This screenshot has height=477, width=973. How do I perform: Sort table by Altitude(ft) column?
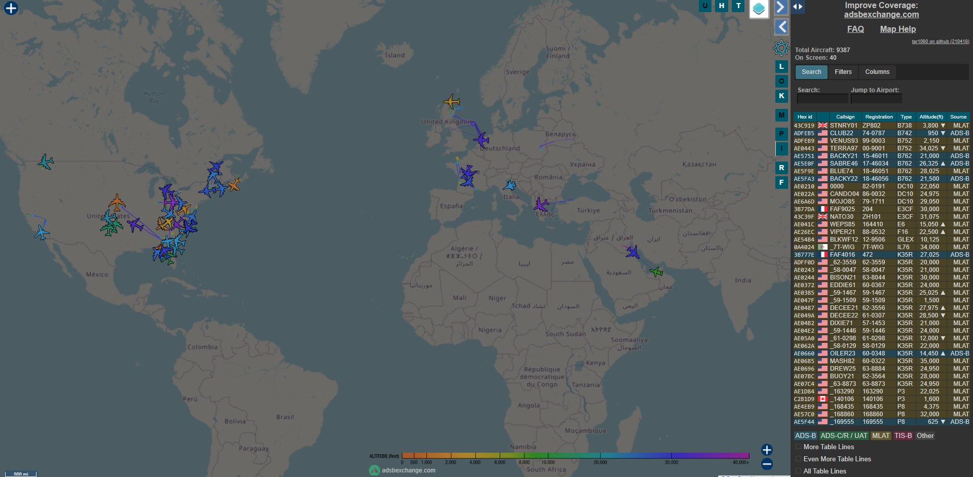(x=931, y=117)
